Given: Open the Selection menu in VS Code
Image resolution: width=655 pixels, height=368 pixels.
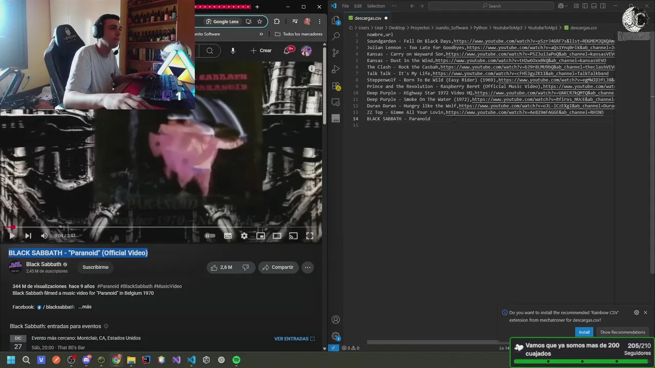Looking at the screenshot, I should (376, 6).
